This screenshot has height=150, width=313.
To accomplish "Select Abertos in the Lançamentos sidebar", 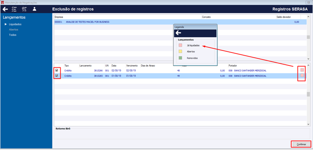I will [x=14, y=29].
